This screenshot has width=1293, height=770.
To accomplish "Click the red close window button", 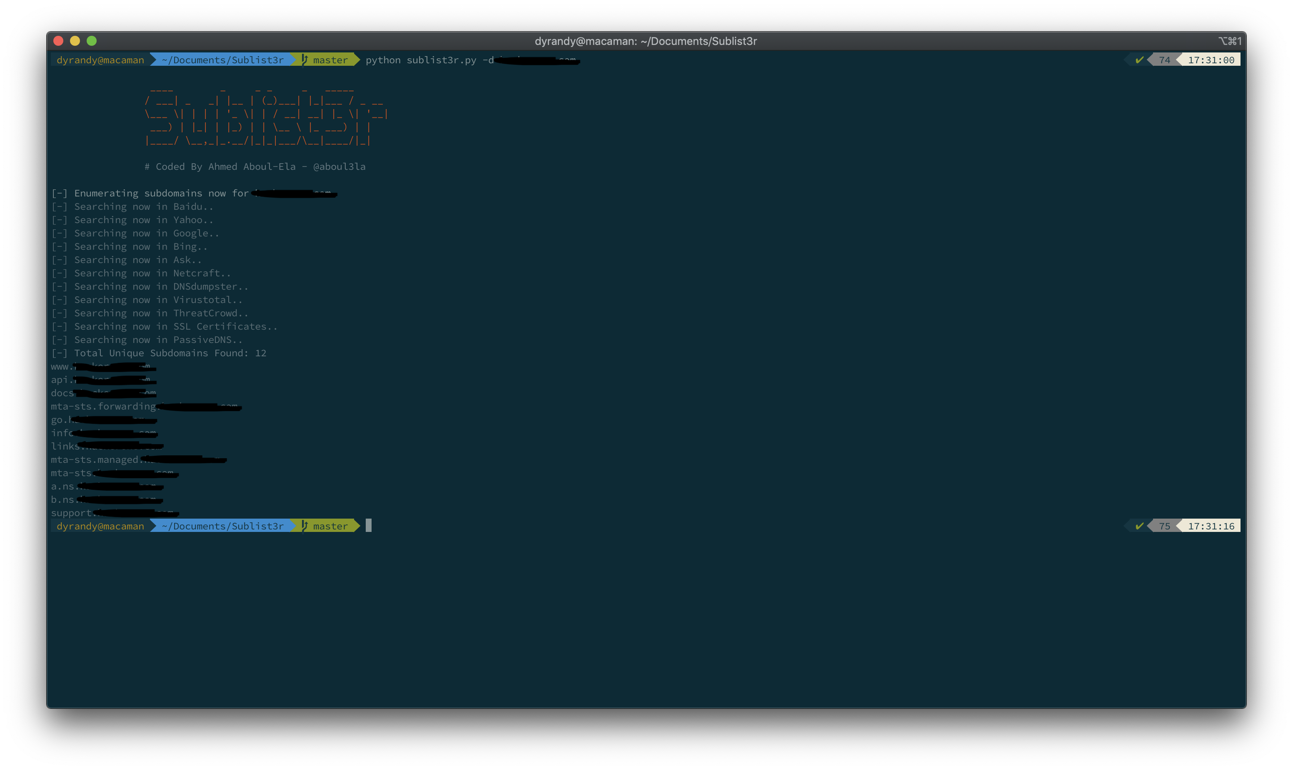I will [58, 40].
